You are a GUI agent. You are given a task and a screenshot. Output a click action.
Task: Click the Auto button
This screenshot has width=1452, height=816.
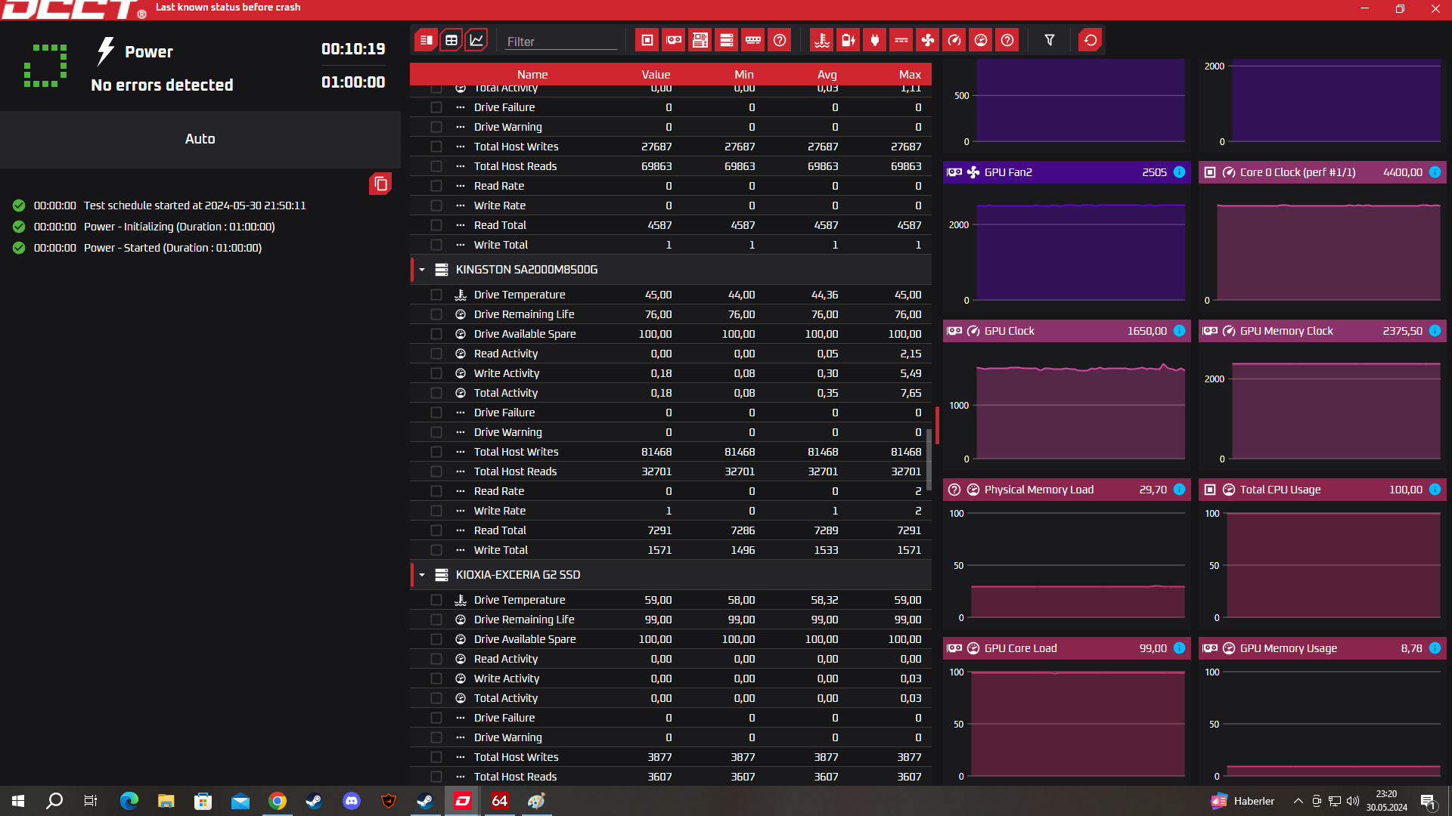[x=200, y=139]
